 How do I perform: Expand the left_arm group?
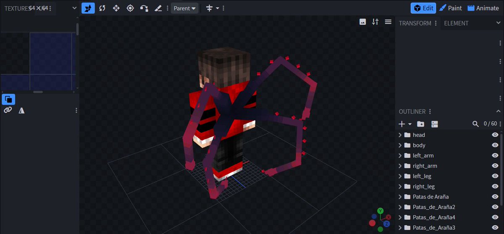[x=400, y=155]
